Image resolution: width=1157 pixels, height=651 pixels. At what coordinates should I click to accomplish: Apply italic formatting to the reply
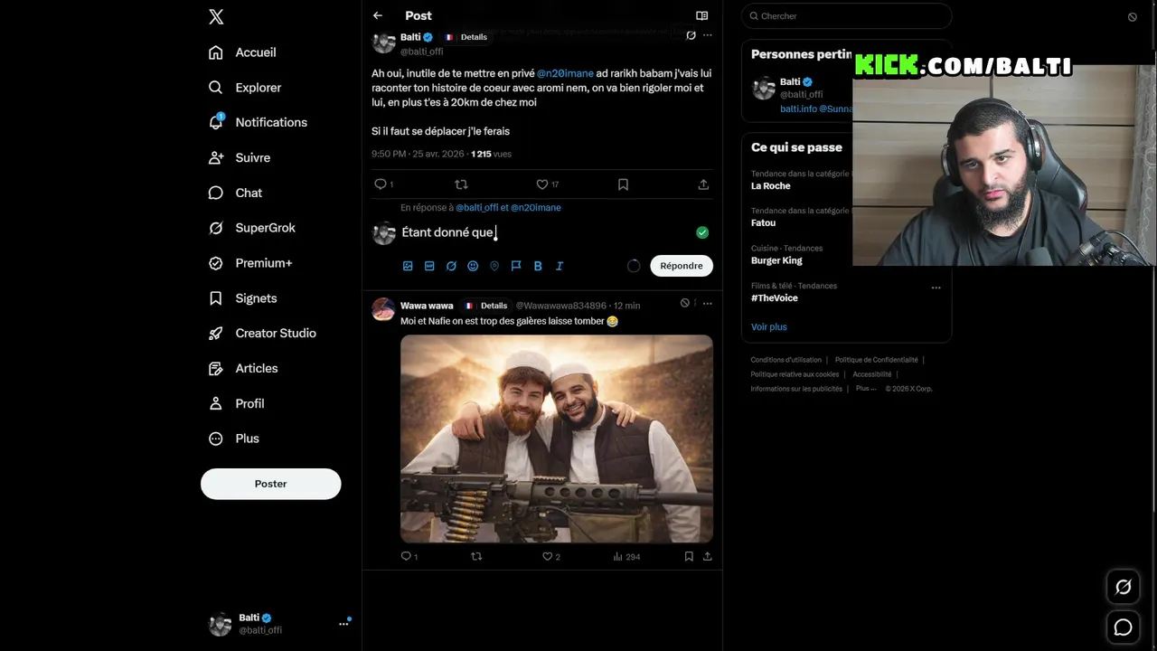tap(560, 266)
